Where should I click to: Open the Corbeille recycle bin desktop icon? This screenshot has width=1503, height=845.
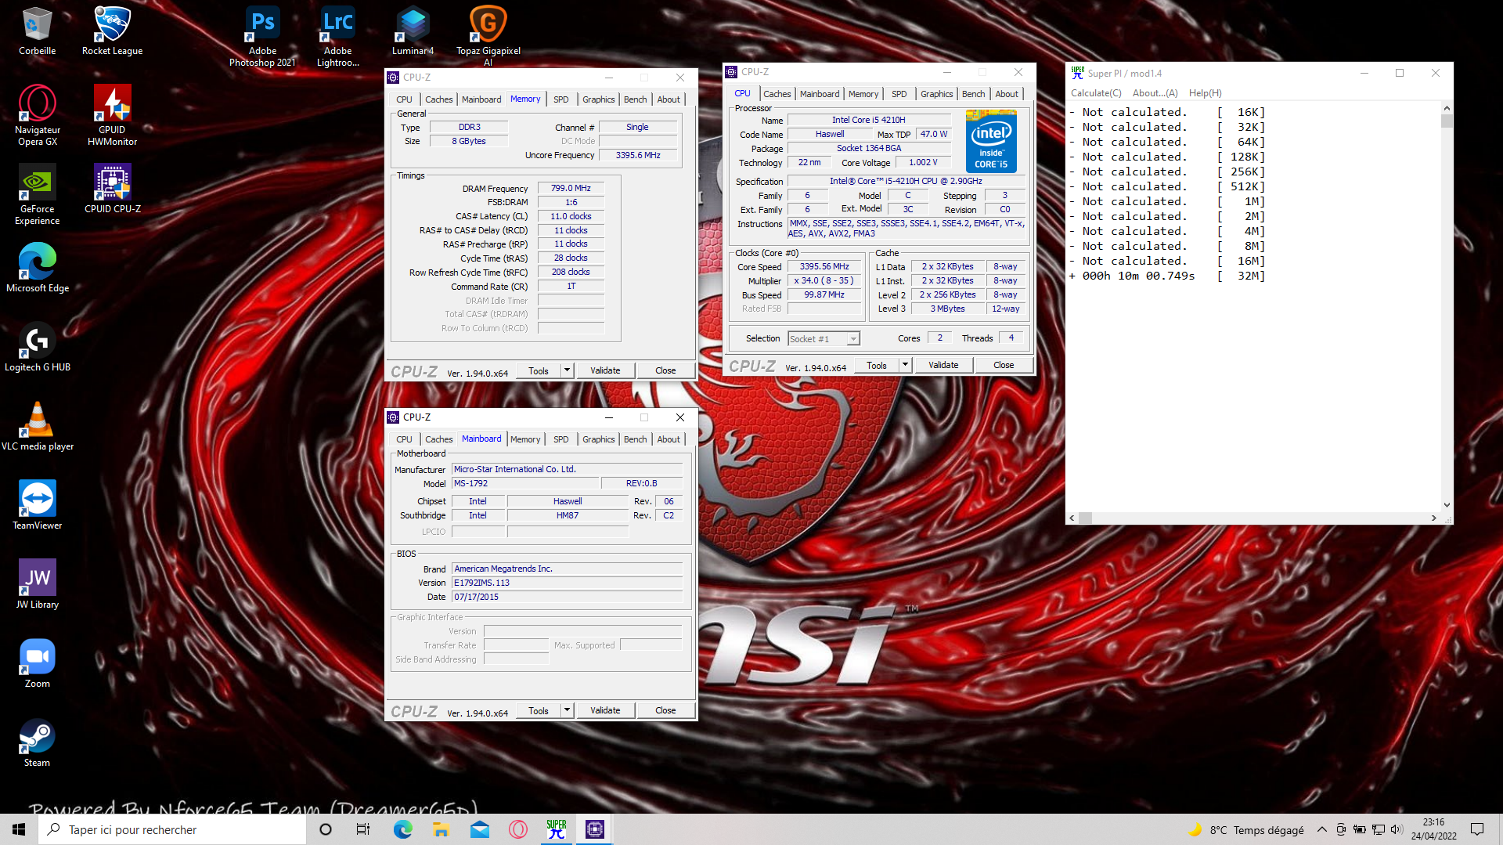pos(37,31)
